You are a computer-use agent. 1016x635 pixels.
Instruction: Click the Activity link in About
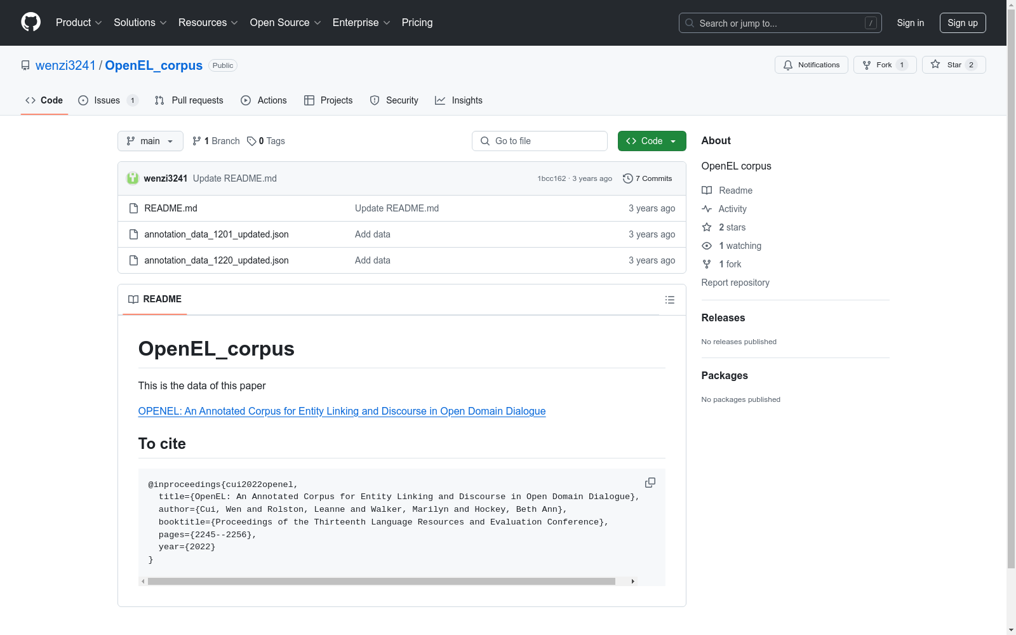[733, 209]
